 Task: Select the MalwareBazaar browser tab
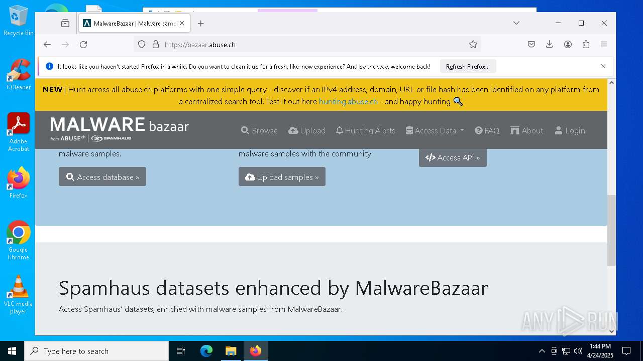pos(134,23)
